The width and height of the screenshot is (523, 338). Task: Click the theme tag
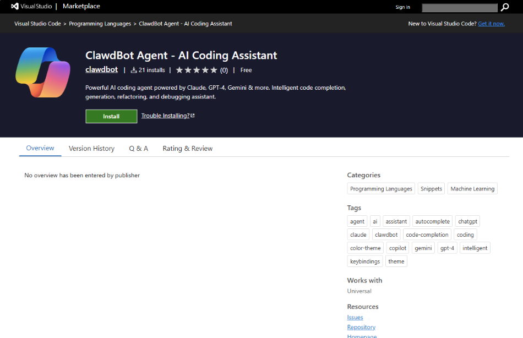tap(396, 261)
